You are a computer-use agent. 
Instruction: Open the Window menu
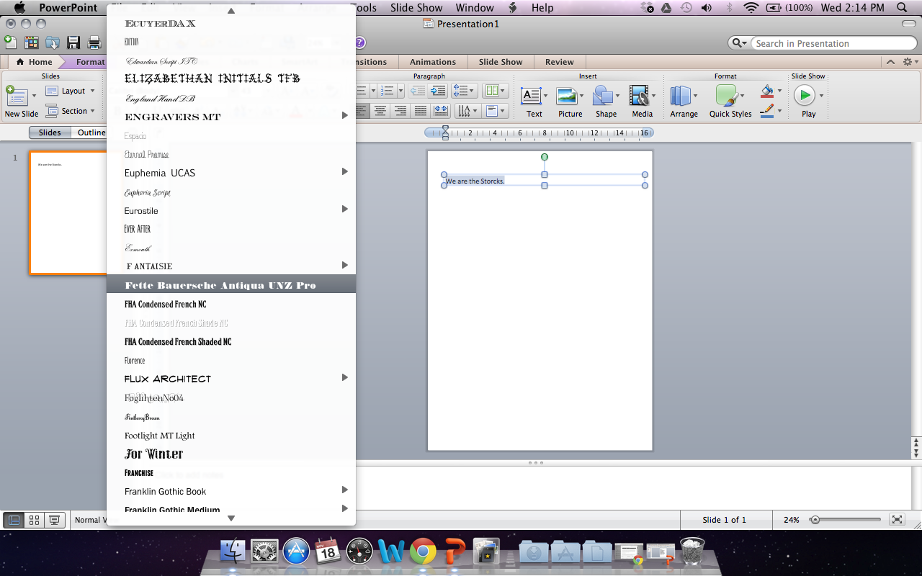tap(475, 8)
